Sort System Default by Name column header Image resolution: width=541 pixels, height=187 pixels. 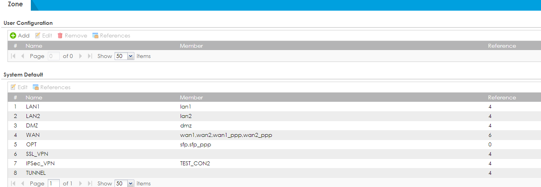coord(34,97)
